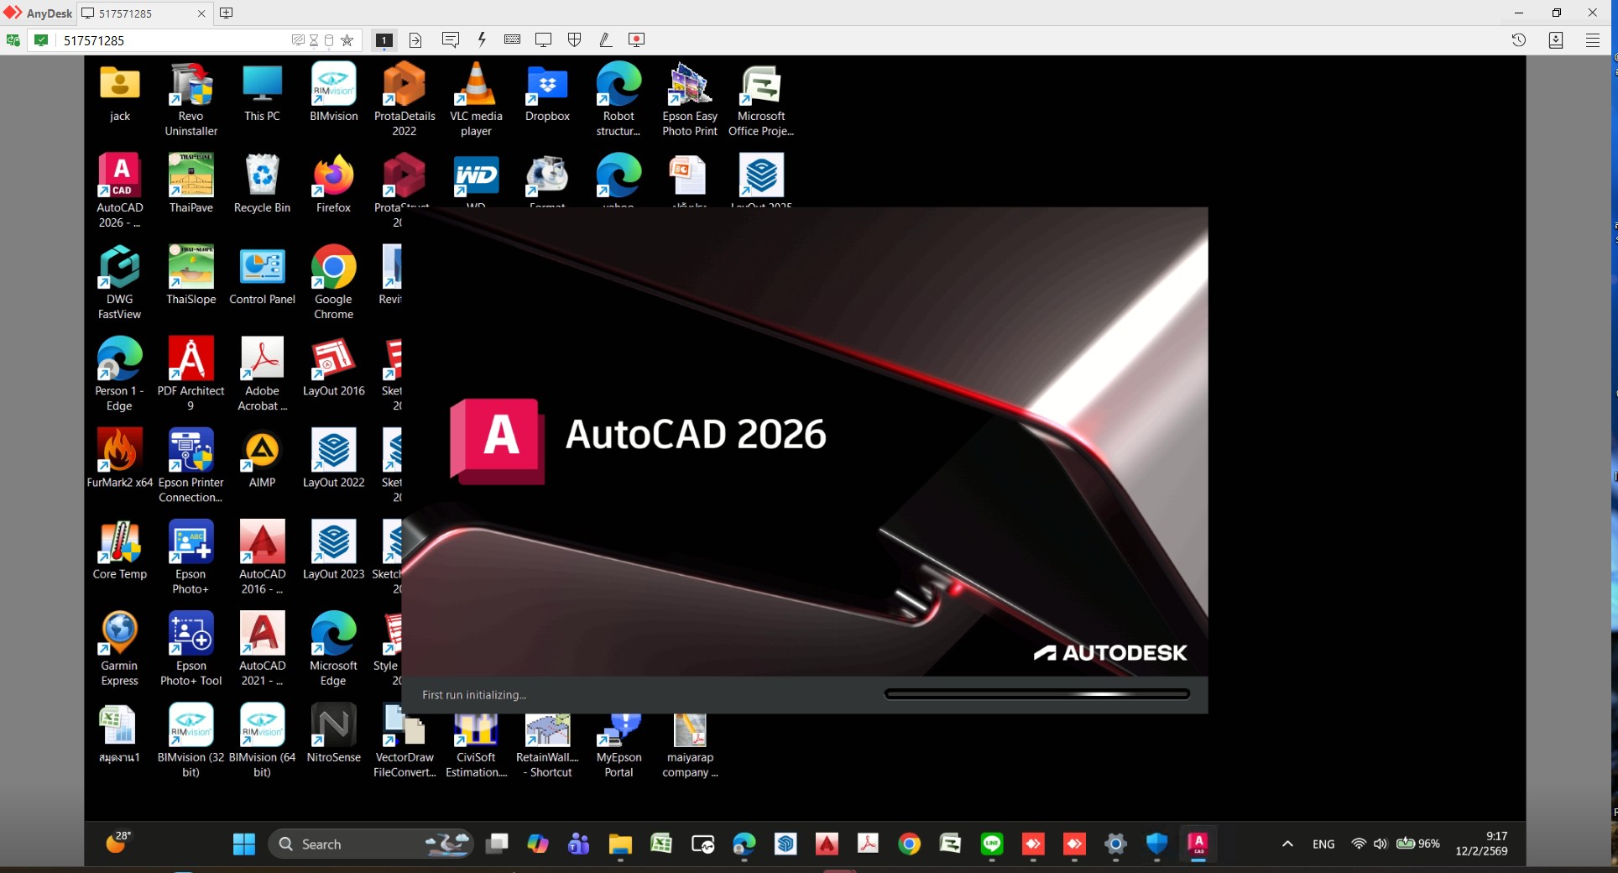This screenshot has width=1618, height=873.
Task: Open Settings gear on the taskbar
Action: tap(1115, 844)
